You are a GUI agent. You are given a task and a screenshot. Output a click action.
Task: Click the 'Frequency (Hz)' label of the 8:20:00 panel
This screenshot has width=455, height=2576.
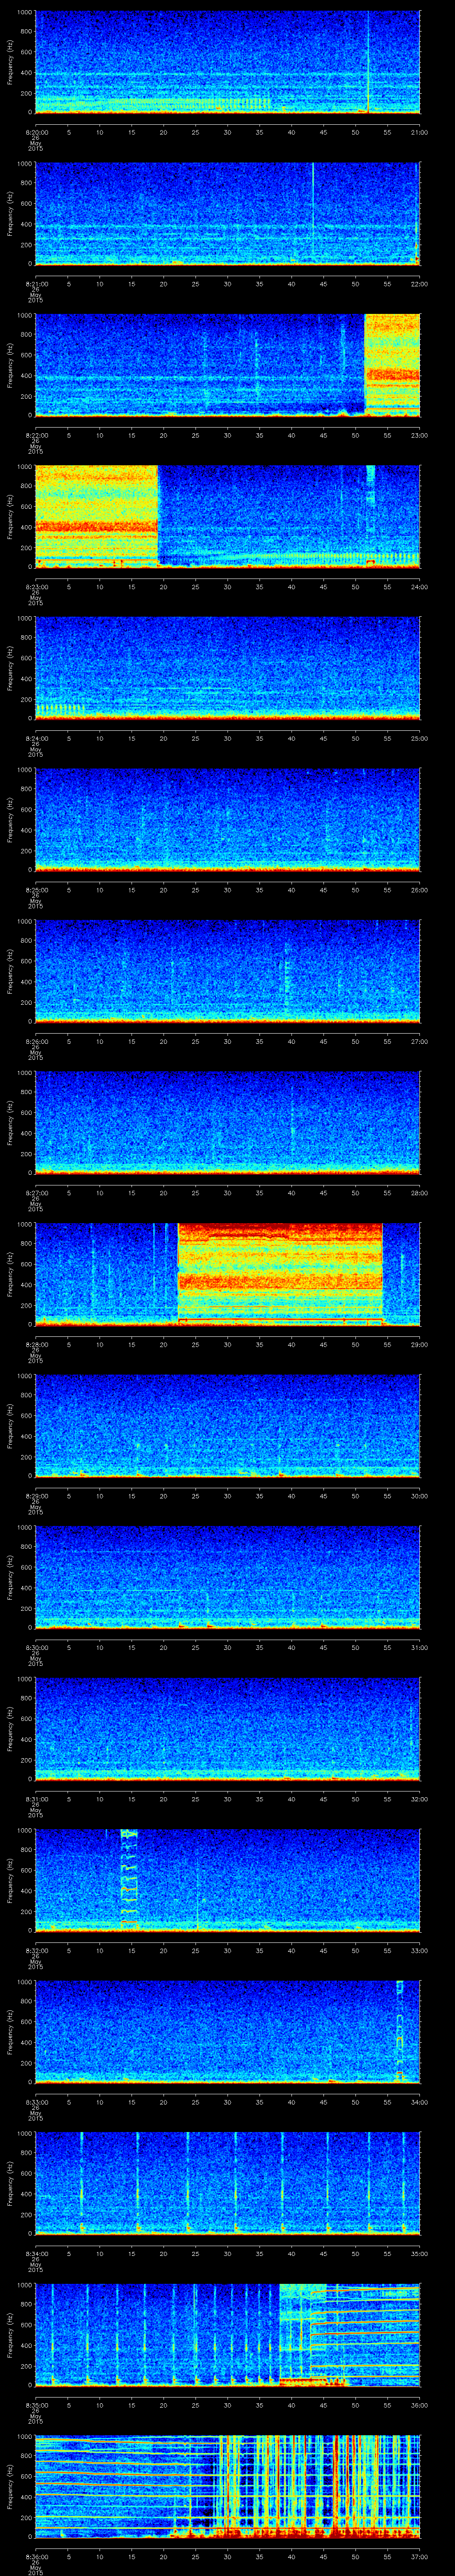10,62
